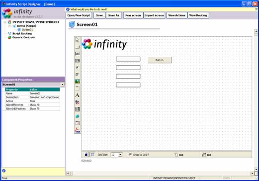Click the Description value 'Screen (1) of script Demo'

pos(44,97)
